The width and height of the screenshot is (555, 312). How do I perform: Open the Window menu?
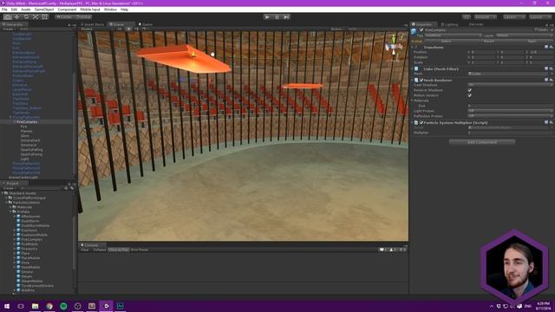click(110, 10)
